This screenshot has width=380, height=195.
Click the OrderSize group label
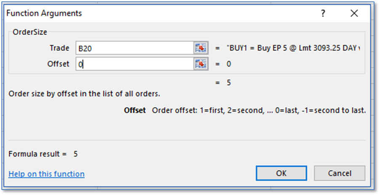click(30, 32)
